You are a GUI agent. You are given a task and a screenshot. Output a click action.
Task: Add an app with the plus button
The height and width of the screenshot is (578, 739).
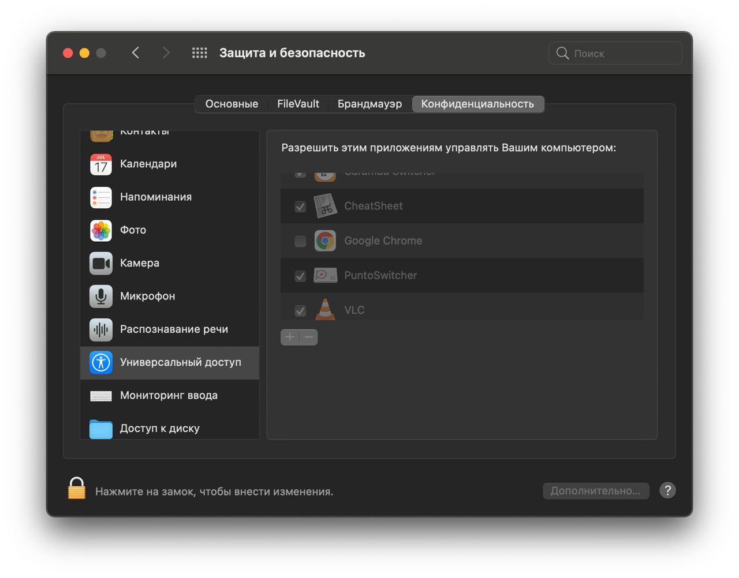click(x=290, y=337)
